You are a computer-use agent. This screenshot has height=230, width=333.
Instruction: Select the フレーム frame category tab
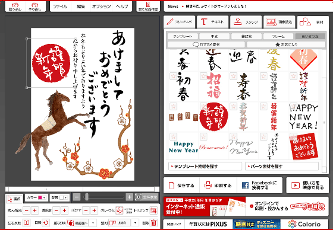278,36
